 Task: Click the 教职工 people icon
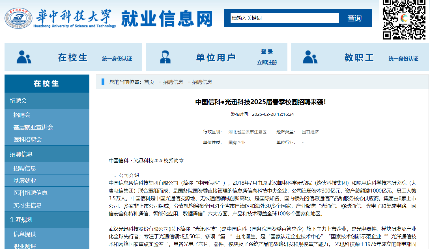click(310, 57)
